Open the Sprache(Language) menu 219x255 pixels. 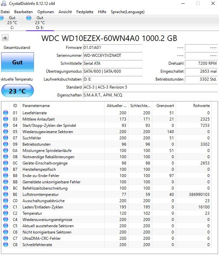pos(128,12)
